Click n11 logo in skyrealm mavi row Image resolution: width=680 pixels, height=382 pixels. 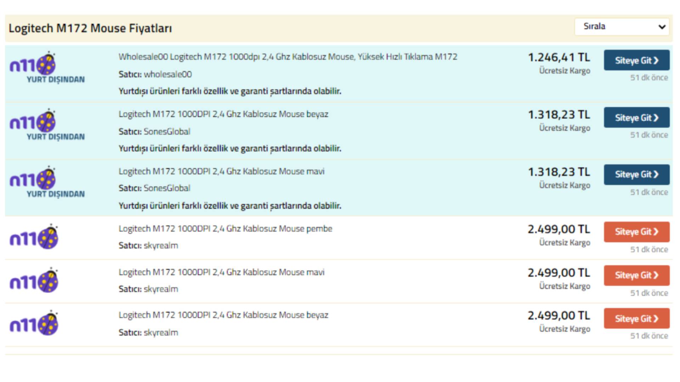[34, 280]
